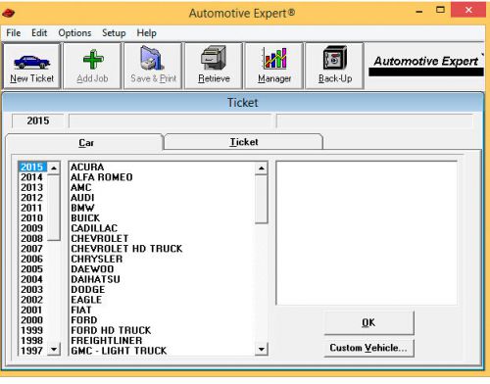This screenshot has width=490, height=384.
Task: Open the Manager chart icon
Action: 274,58
